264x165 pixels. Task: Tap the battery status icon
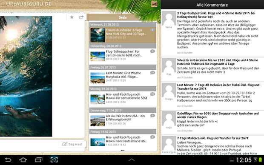point(260,159)
